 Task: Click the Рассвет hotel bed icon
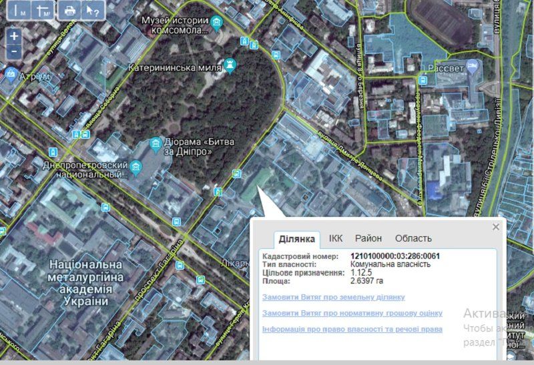coord(472,65)
